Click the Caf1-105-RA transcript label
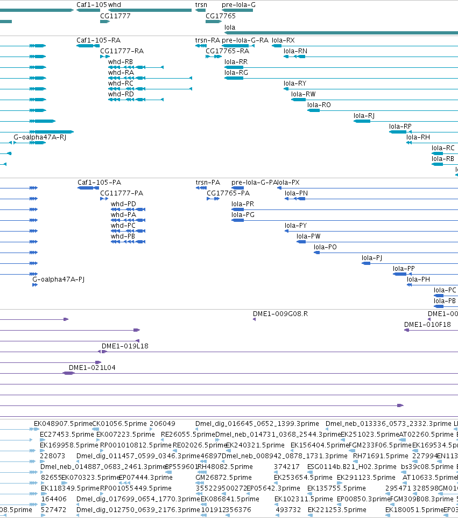The image size is (458, 518). click(98, 40)
